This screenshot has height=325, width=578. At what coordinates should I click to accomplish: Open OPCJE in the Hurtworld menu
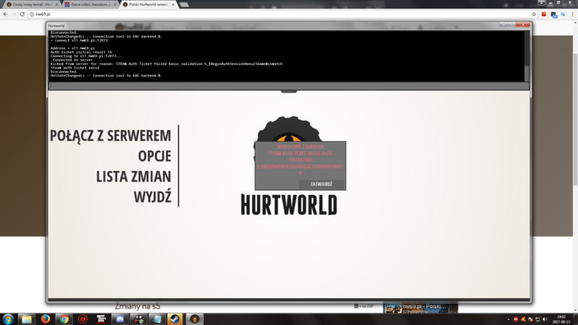tap(155, 156)
